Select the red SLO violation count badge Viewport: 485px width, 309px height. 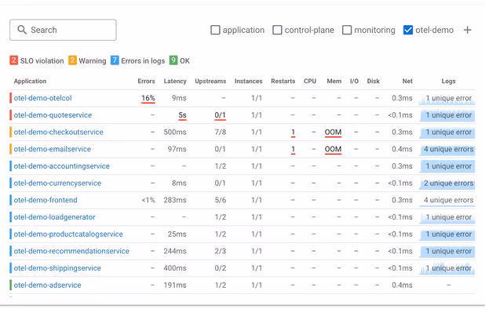13,60
